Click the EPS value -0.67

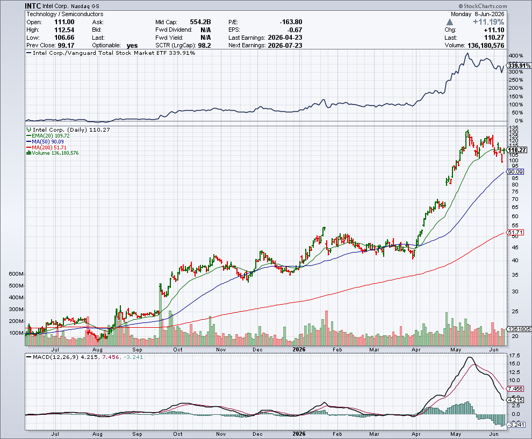click(x=294, y=30)
